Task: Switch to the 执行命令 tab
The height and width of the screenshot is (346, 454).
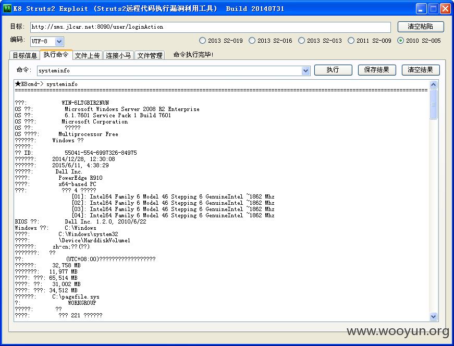Action: [x=56, y=54]
